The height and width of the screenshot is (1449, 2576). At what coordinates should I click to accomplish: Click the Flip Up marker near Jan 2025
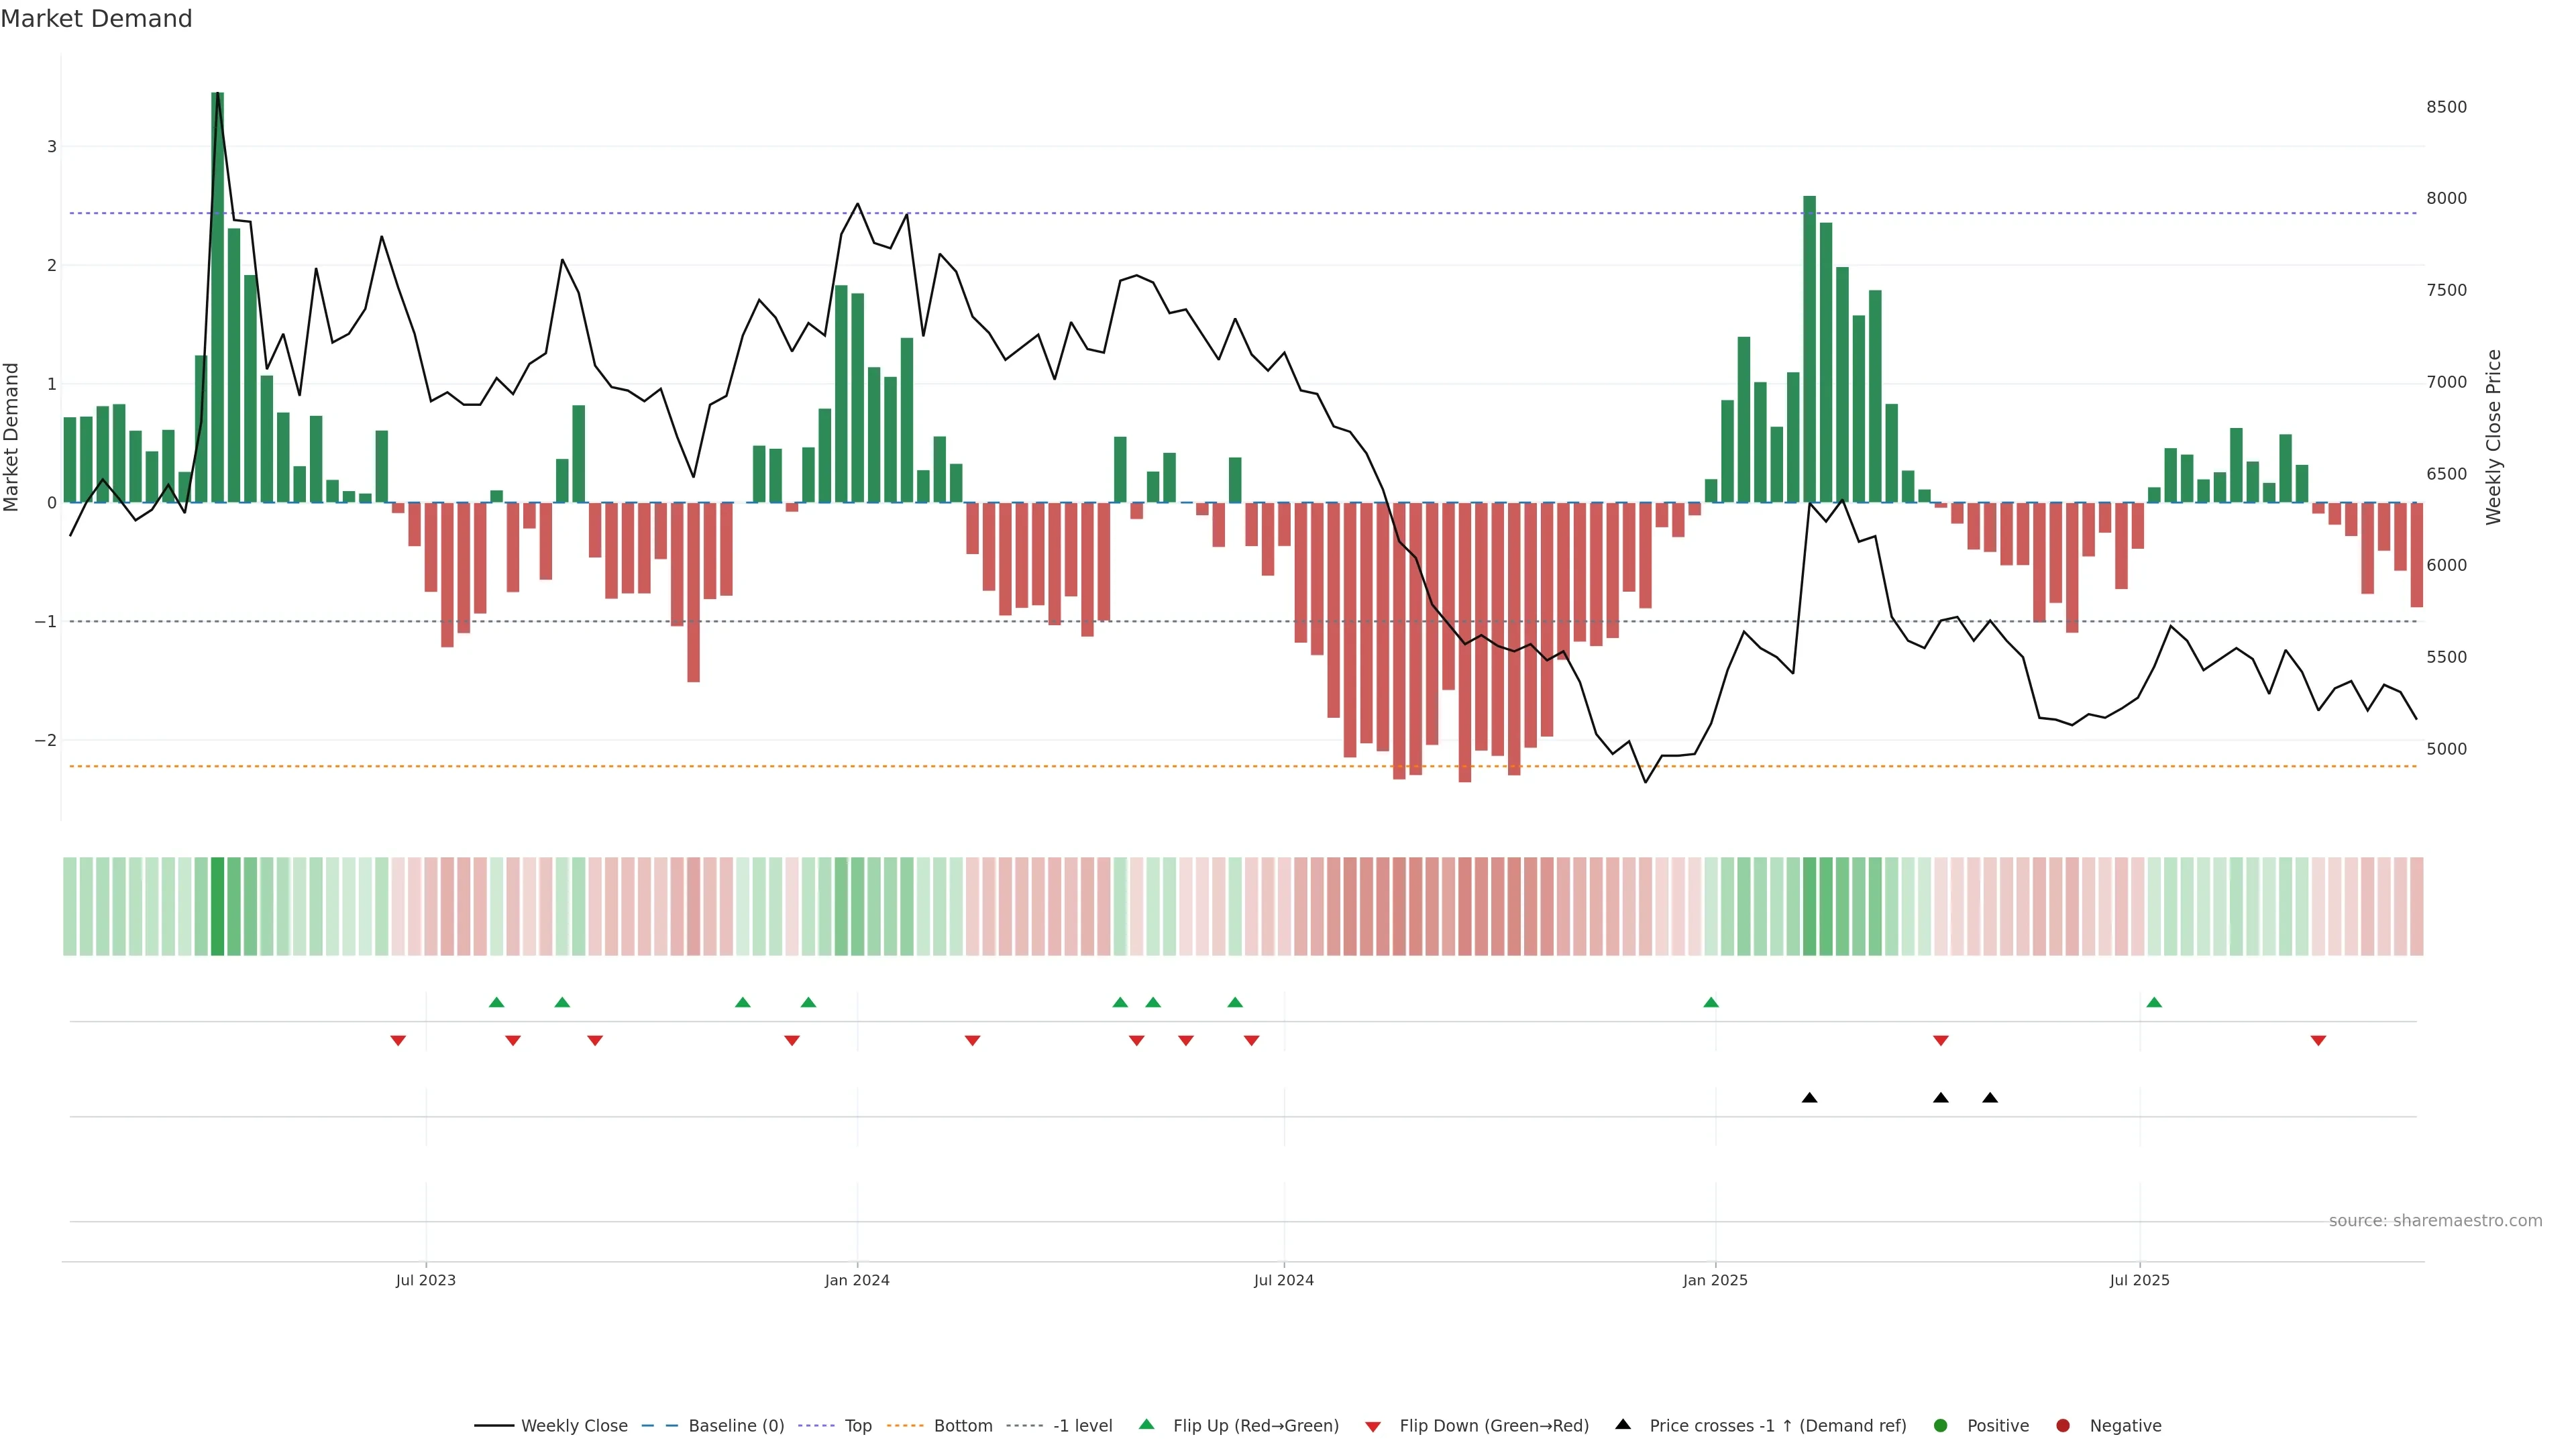(x=1711, y=1003)
